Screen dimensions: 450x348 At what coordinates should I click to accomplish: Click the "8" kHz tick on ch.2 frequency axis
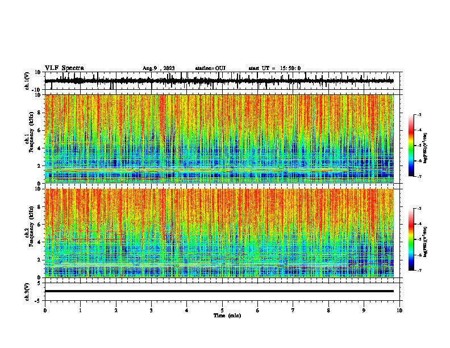coord(40,207)
